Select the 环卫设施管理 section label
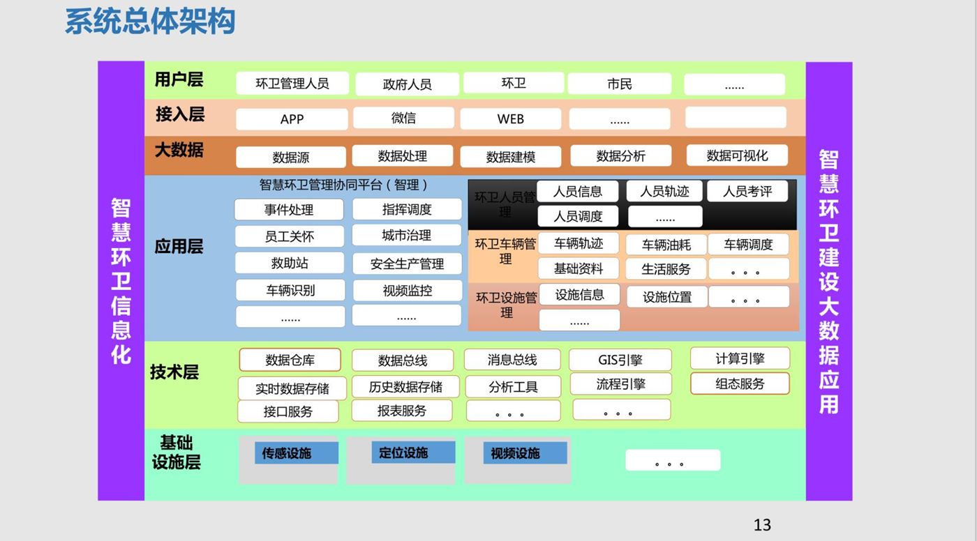 (x=507, y=305)
